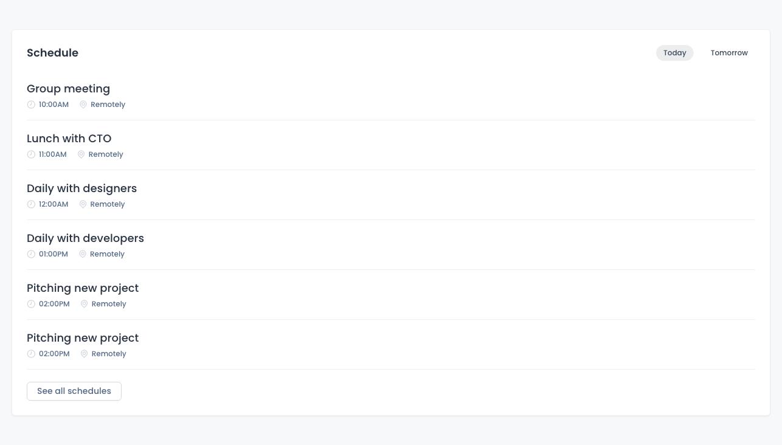Click the clock icon beside Group meeting
782x445 pixels.
coord(31,104)
